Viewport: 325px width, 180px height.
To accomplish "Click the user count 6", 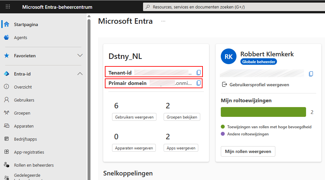I will (116, 105).
